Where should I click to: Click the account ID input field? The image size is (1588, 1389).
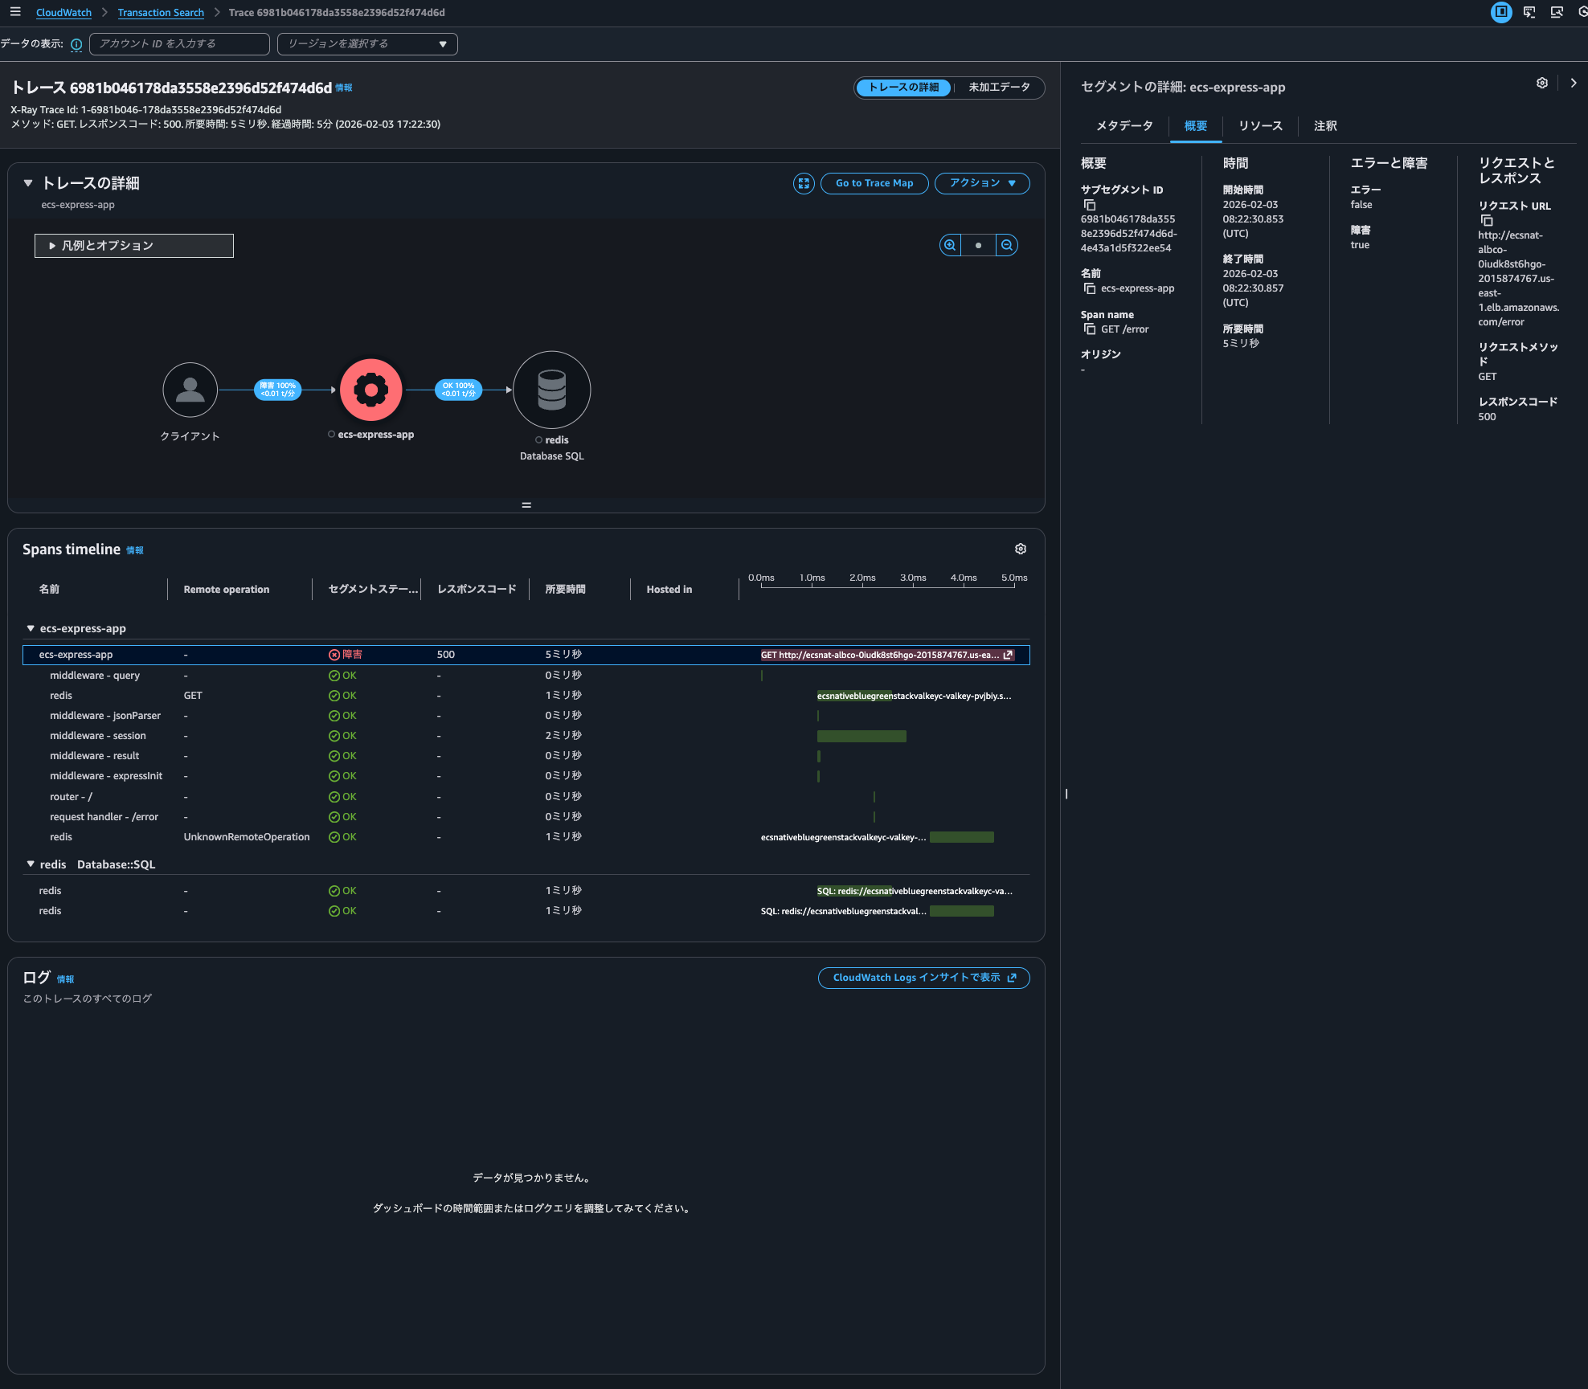click(x=178, y=44)
